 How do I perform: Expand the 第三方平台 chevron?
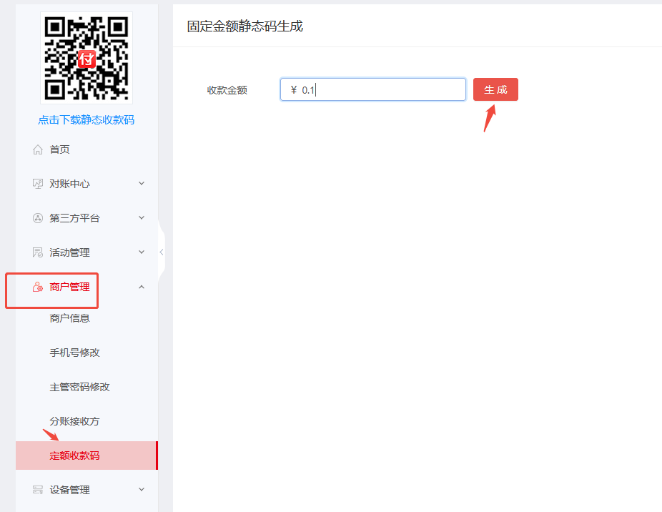tap(142, 217)
